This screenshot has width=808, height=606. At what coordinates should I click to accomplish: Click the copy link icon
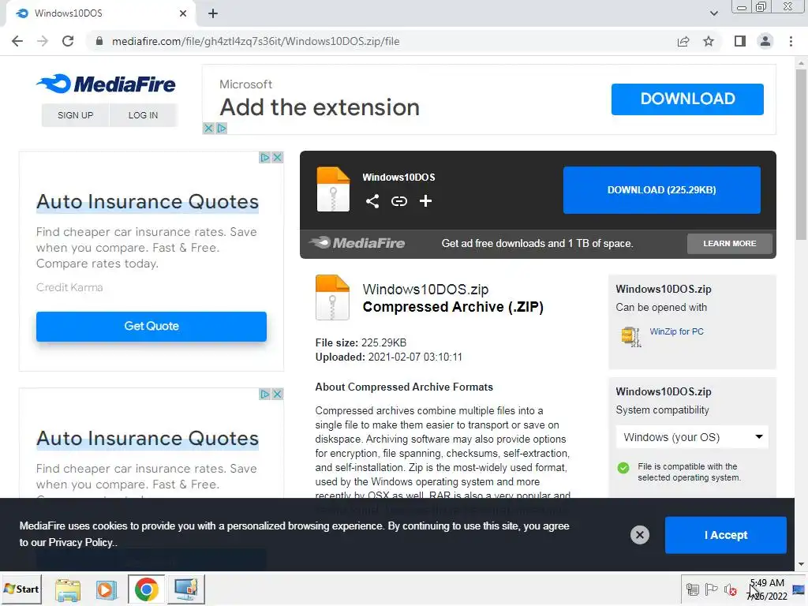click(398, 201)
